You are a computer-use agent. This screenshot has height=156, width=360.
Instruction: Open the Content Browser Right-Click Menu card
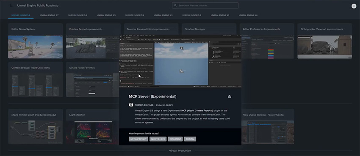[35, 79]
